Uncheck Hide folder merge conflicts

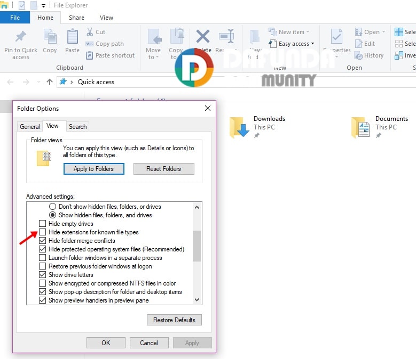[43, 241]
